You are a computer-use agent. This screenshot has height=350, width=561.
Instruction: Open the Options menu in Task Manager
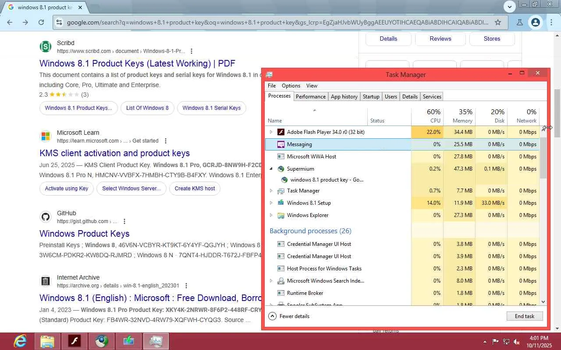(291, 86)
